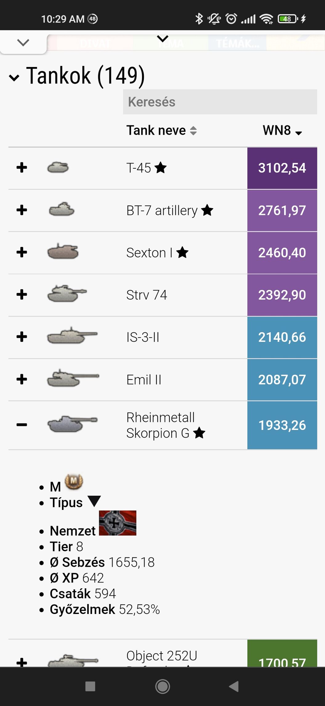Tap the Mastery badge M medal icon

[x=74, y=482]
